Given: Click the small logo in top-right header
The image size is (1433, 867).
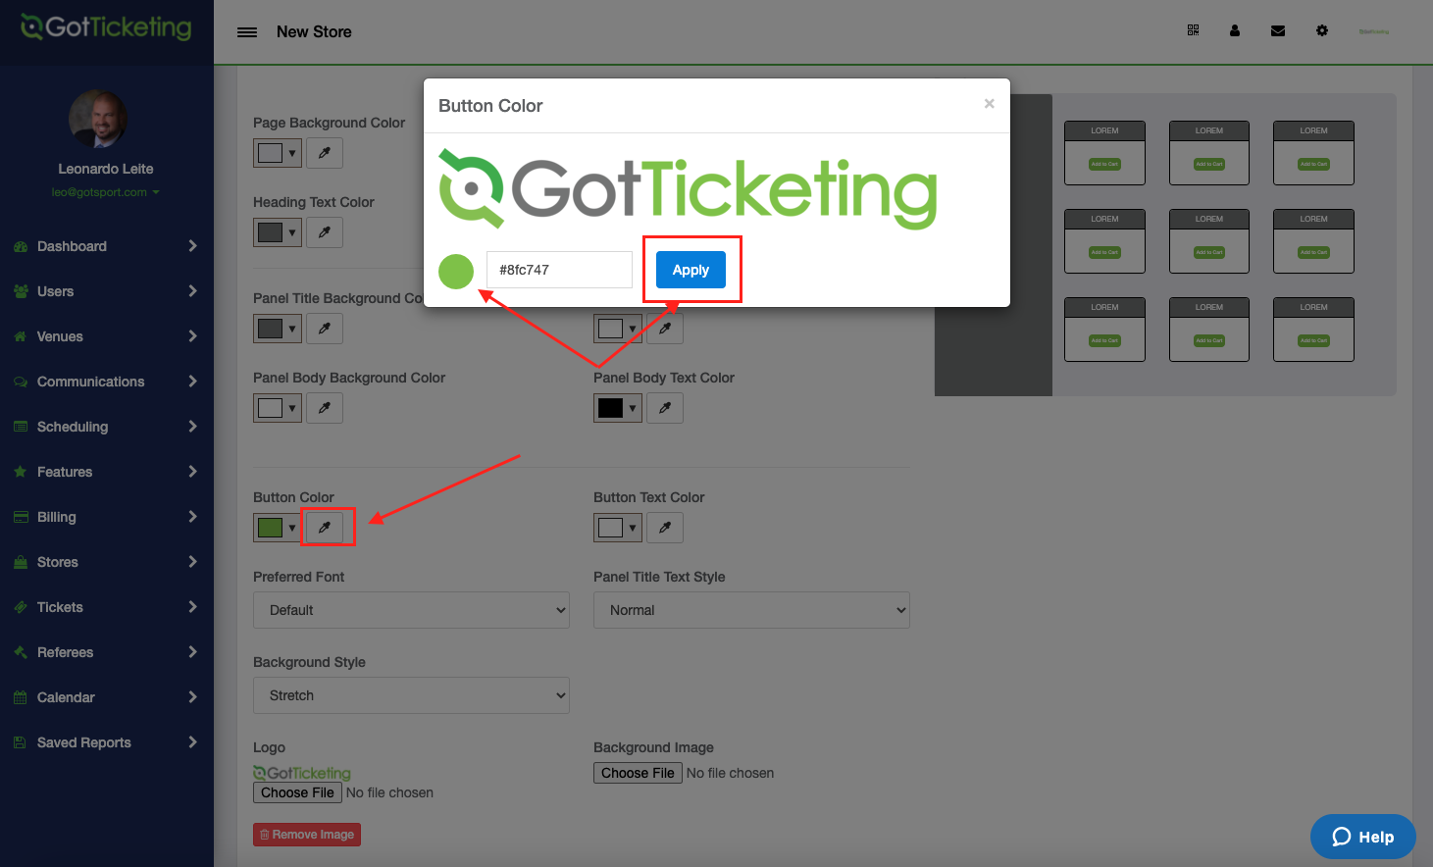Looking at the screenshot, I should [x=1373, y=31].
